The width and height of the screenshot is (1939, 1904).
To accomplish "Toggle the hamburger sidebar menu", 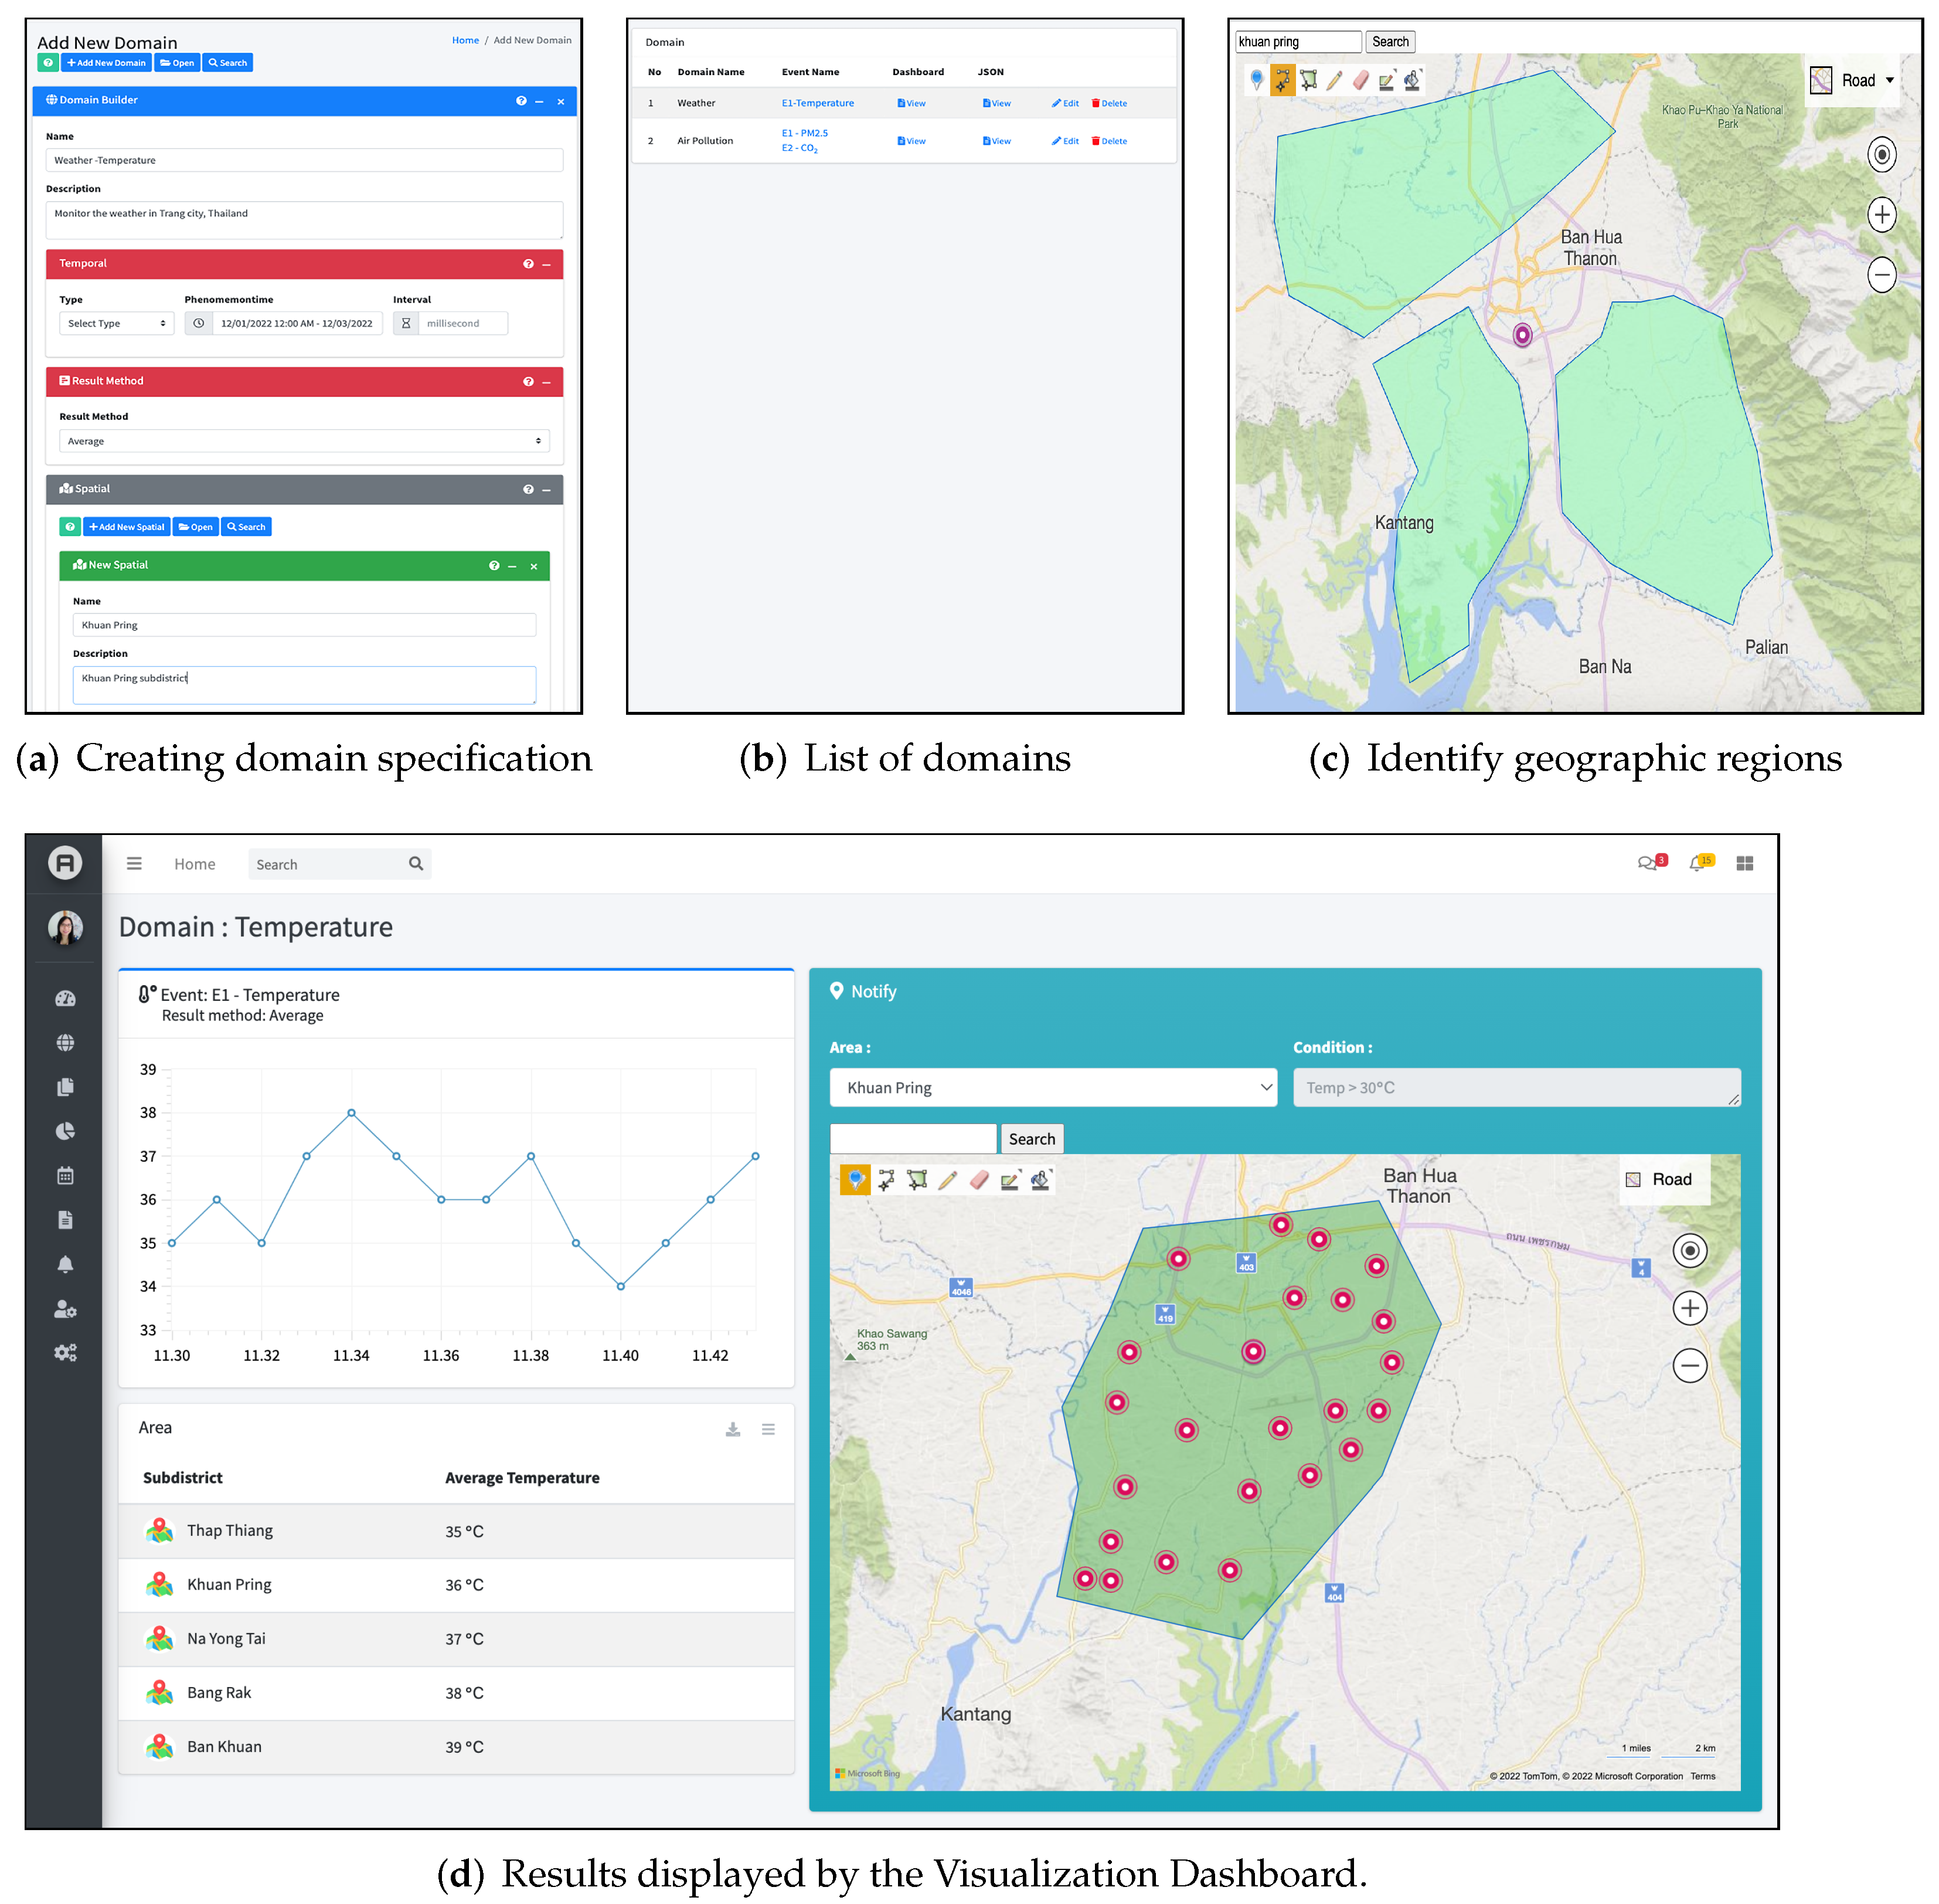I will (x=134, y=863).
